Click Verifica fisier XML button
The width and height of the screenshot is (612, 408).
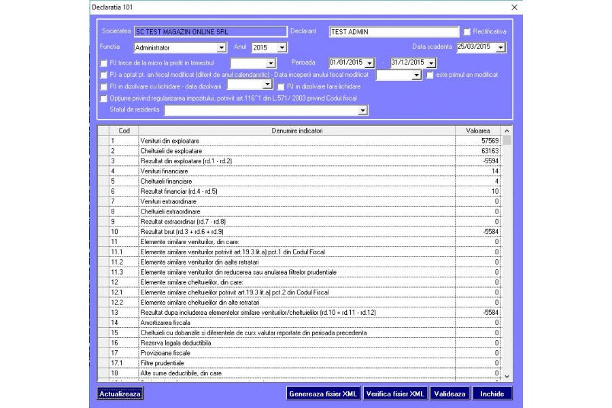(395, 394)
